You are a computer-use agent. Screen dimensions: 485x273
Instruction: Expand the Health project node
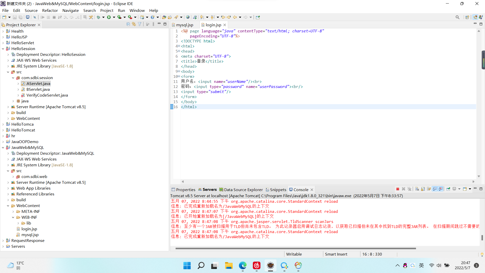(3, 31)
